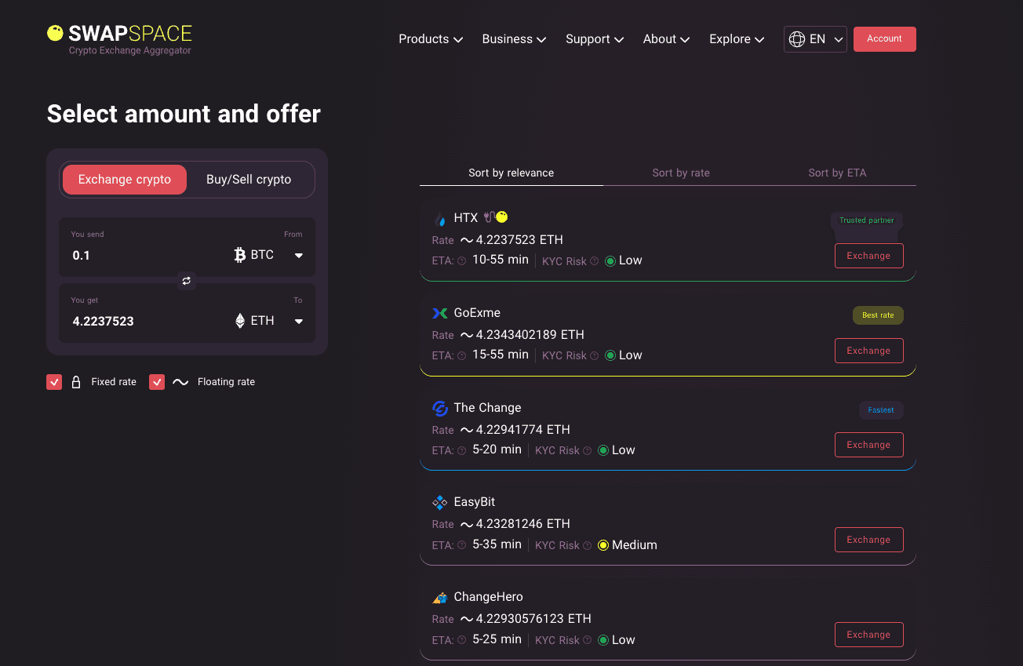Click the swap currencies arrows icon
Viewport: 1023px width, 666px height.
[x=187, y=280]
